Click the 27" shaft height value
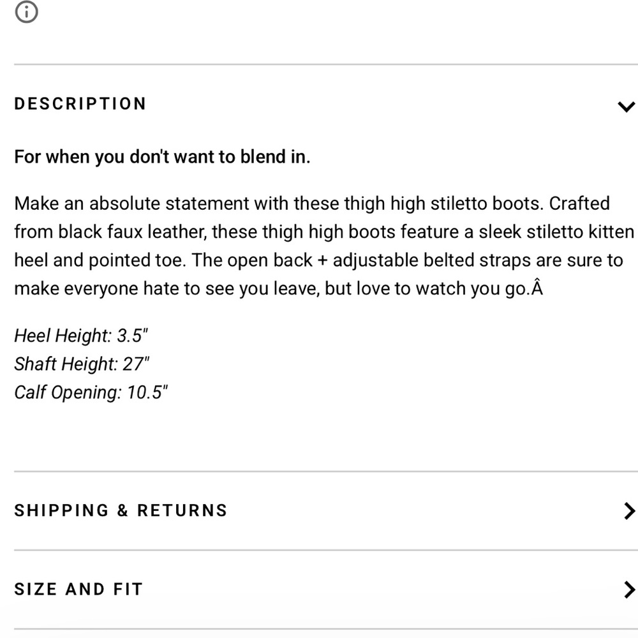 (x=136, y=364)
